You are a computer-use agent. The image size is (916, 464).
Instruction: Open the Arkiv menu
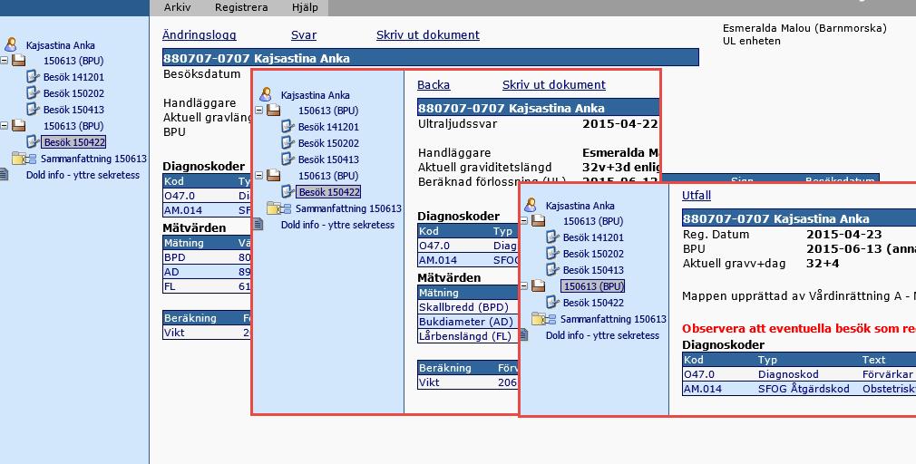coord(177,7)
